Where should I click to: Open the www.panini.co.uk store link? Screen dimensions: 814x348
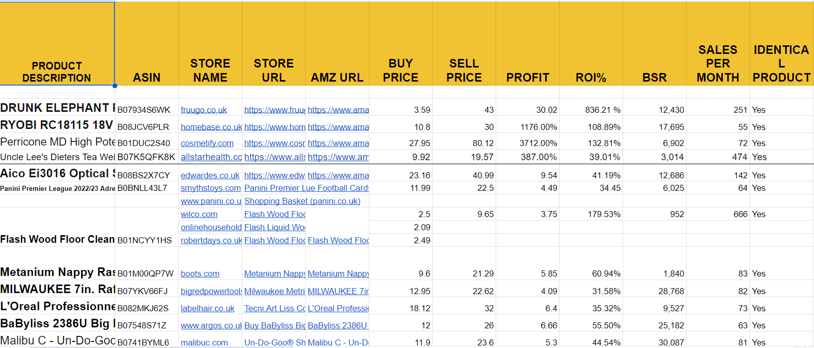pyautogui.click(x=211, y=201)
